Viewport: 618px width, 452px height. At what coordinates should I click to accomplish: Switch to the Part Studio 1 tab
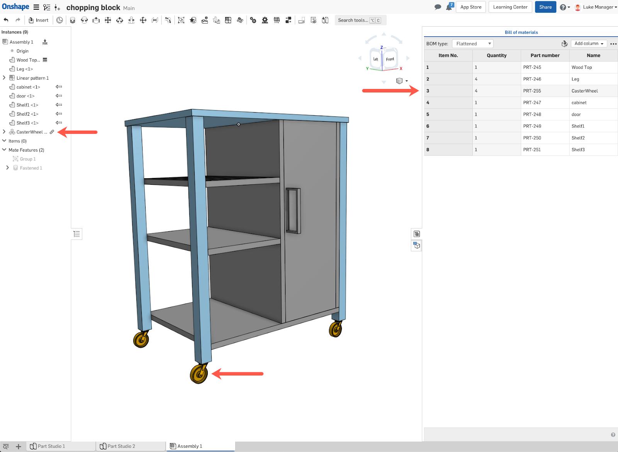(x=48, y=446)
